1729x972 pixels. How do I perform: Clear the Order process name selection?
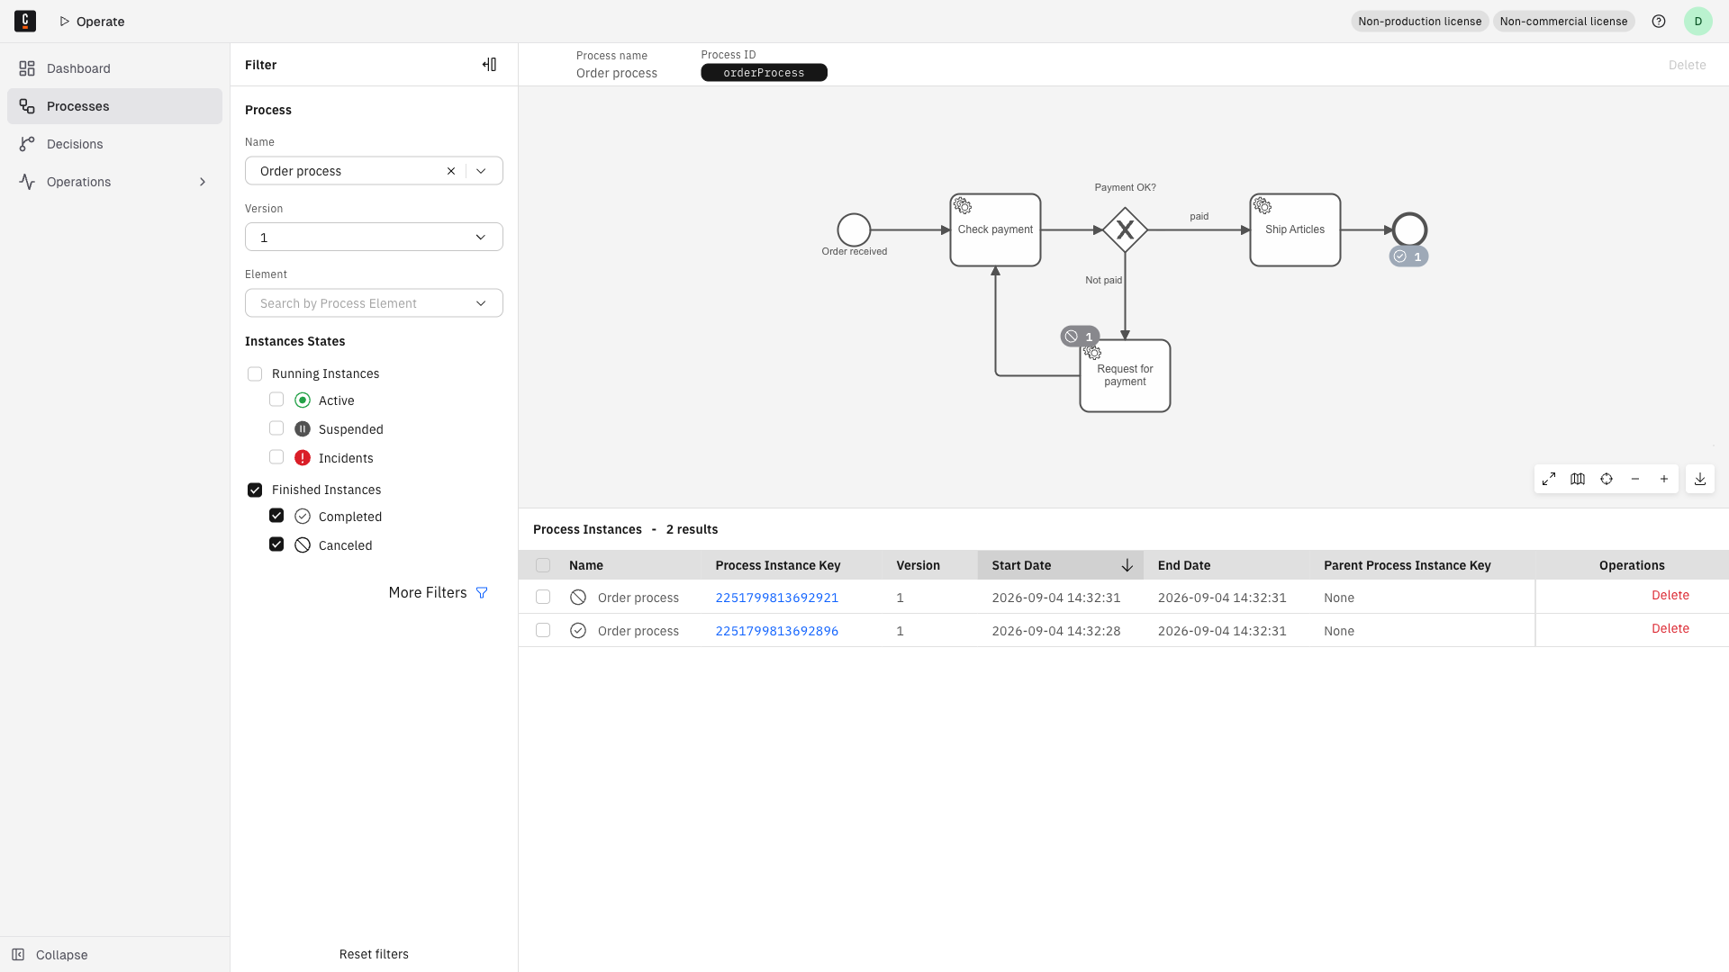451,171
